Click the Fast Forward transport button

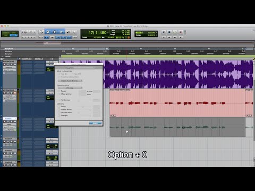[175, 37]
